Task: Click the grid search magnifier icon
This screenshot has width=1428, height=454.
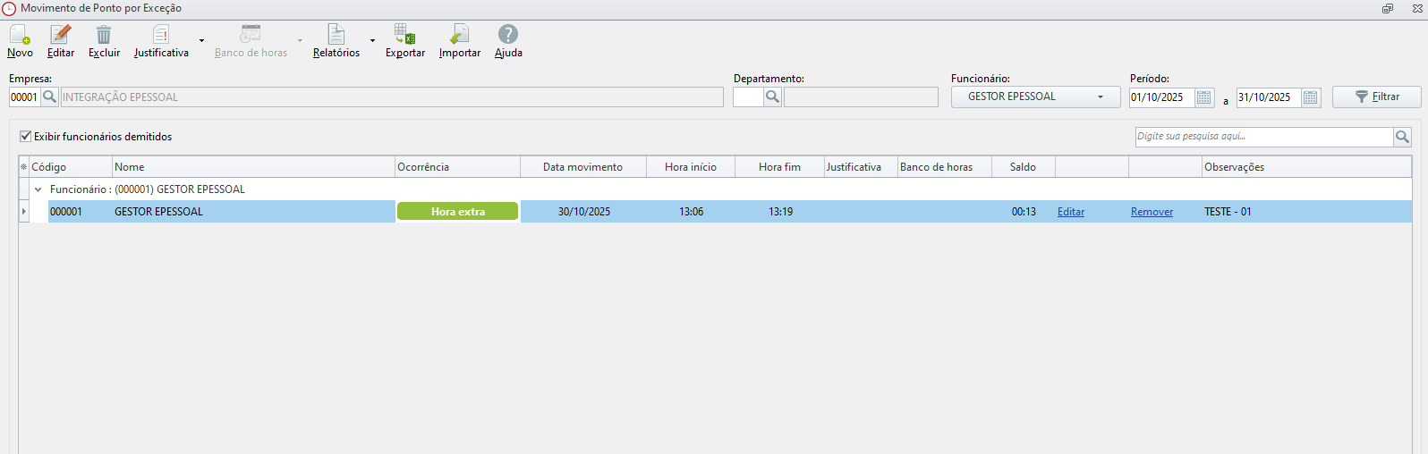Action: [x=1402, y=137]
